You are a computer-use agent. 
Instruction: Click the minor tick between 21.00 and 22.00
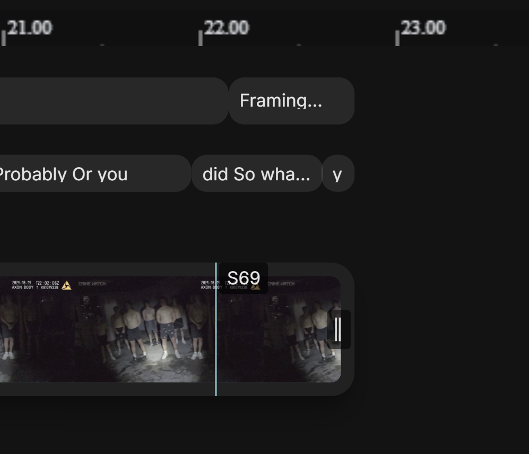coord(102,45)
